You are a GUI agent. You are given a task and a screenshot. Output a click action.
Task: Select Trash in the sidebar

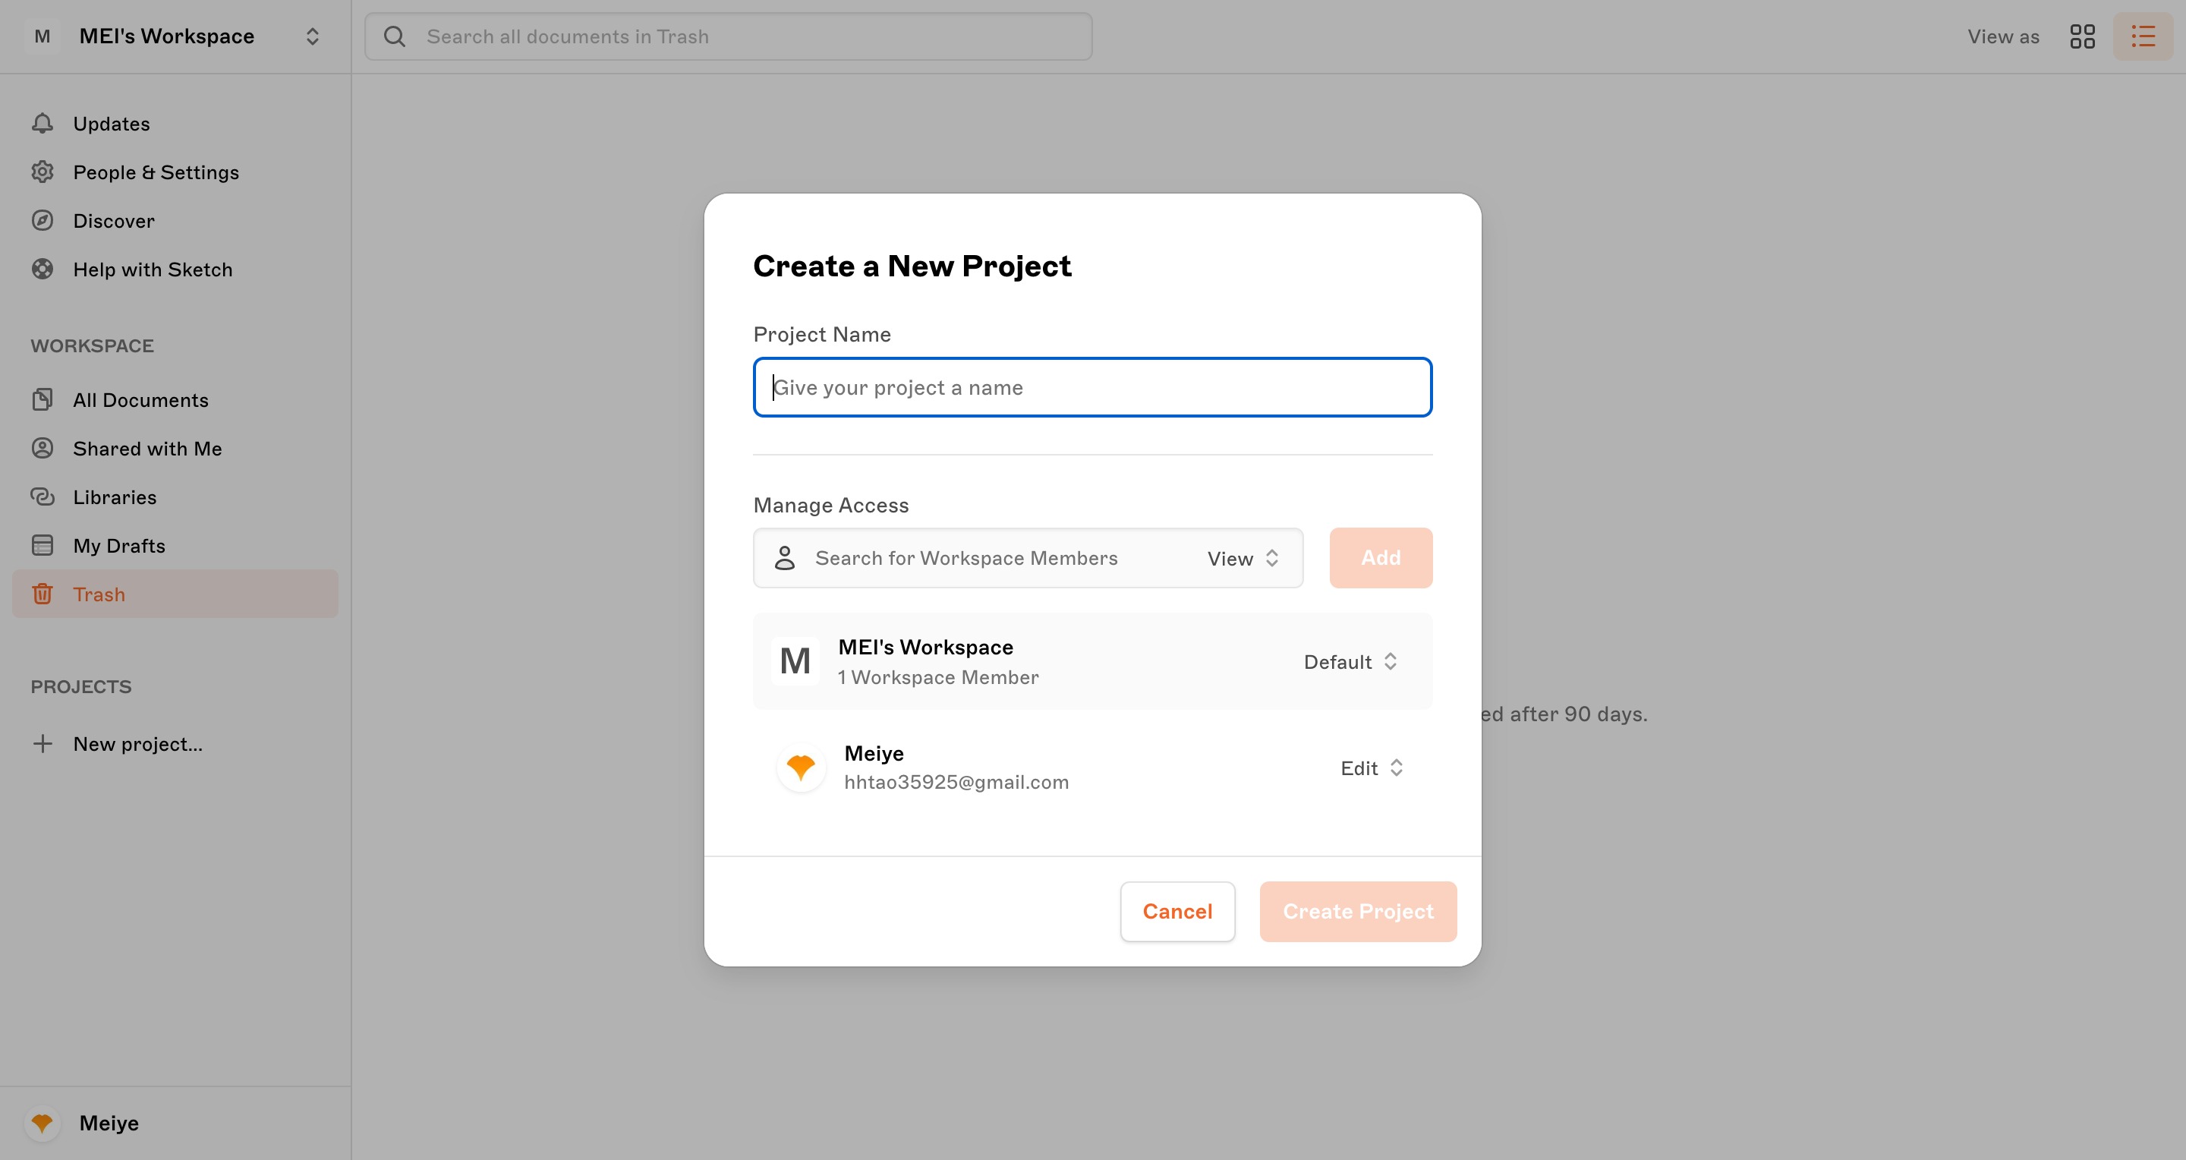pyautogui.click(x=175, y=594)
